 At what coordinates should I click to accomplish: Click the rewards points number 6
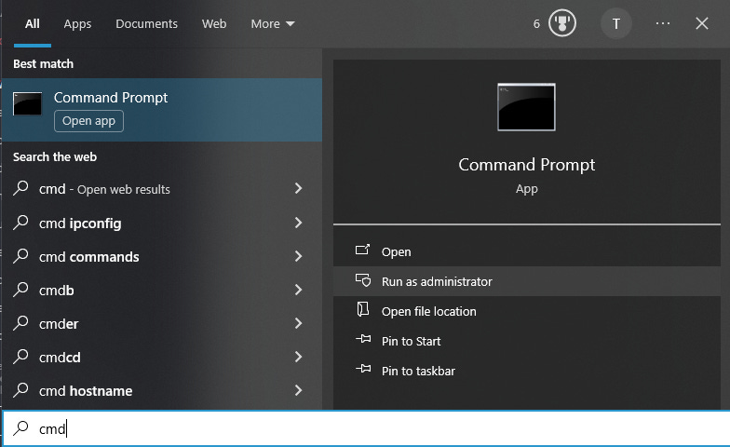(x=536, y=24)
